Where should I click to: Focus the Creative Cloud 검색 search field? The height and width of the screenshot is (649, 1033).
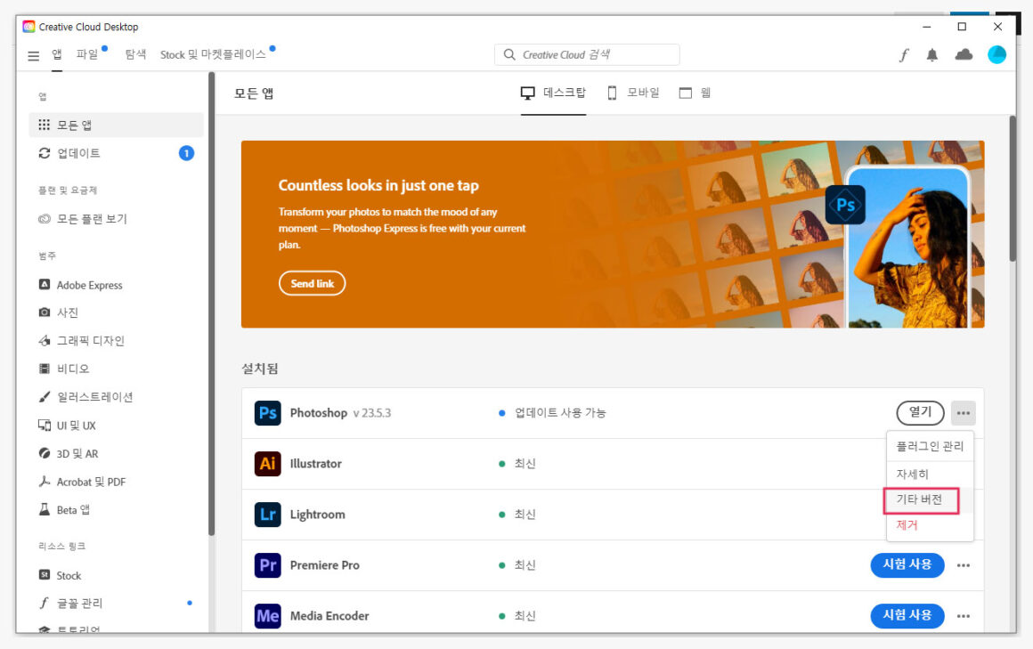588,55
